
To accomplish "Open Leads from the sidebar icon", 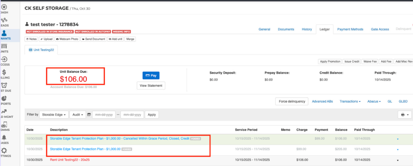I will [4, 20].
